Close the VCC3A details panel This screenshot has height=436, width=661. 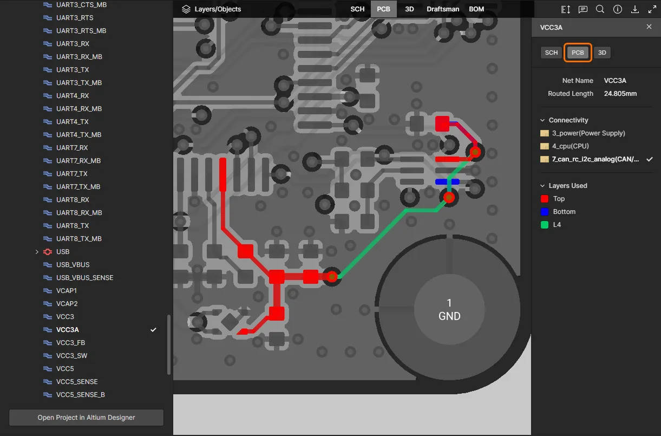click(x=649, y=27)
